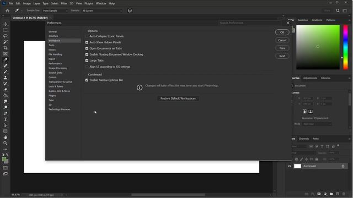
Task: Open the tool preset picker arrow
Action: click(22, 10)
